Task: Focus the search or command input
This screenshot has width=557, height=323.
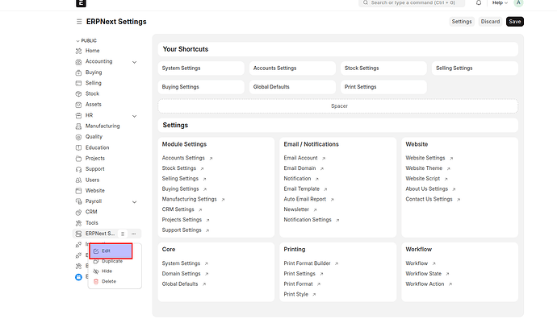Action: point(412,3)
